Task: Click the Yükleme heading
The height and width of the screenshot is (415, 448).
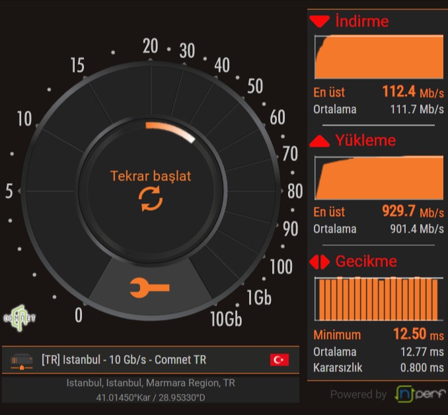Action: pos(365,140)
